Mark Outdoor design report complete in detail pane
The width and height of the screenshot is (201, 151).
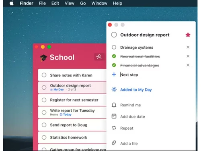(114, 35)
